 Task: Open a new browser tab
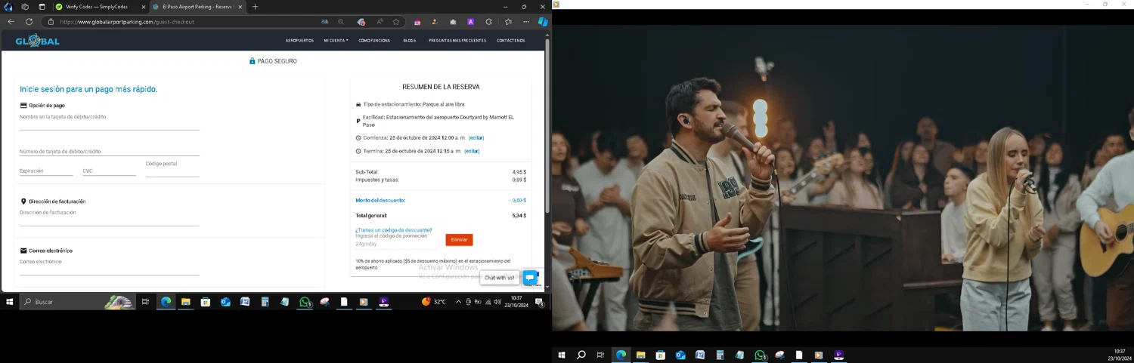[255, 7]
